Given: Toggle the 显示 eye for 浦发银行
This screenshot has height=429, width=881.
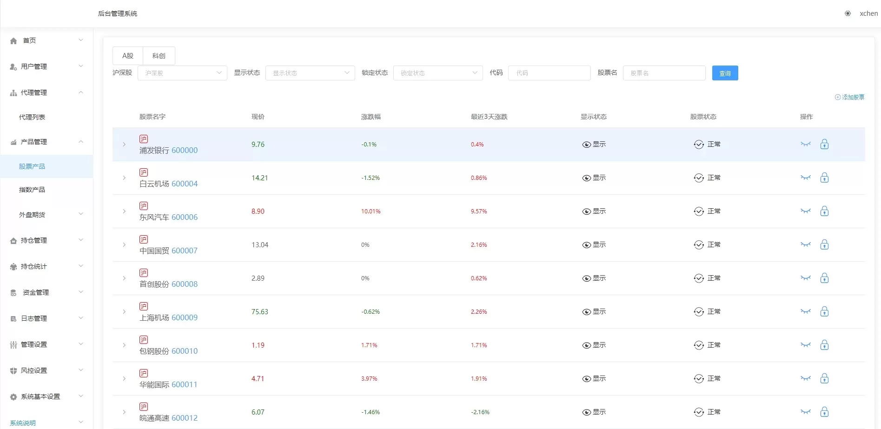Looking at the screenshot, I should (586, 145).
